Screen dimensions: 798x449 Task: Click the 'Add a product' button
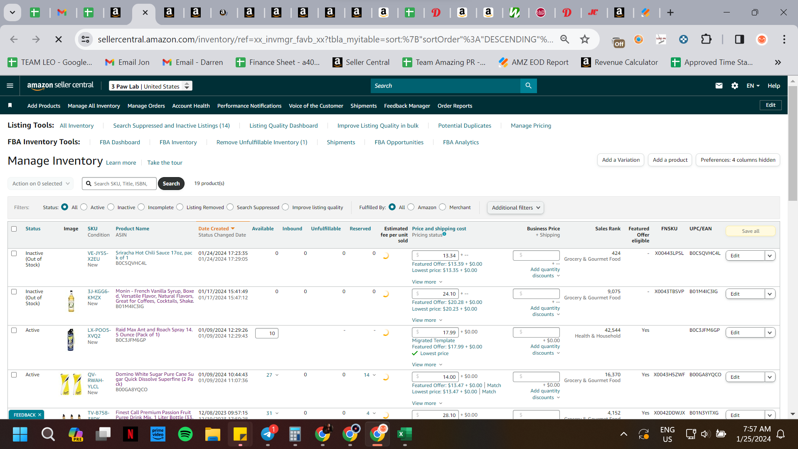pos(670,160)
